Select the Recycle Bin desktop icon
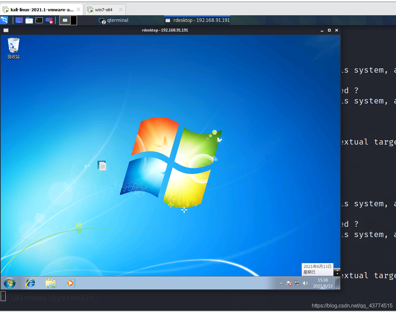 14,48
